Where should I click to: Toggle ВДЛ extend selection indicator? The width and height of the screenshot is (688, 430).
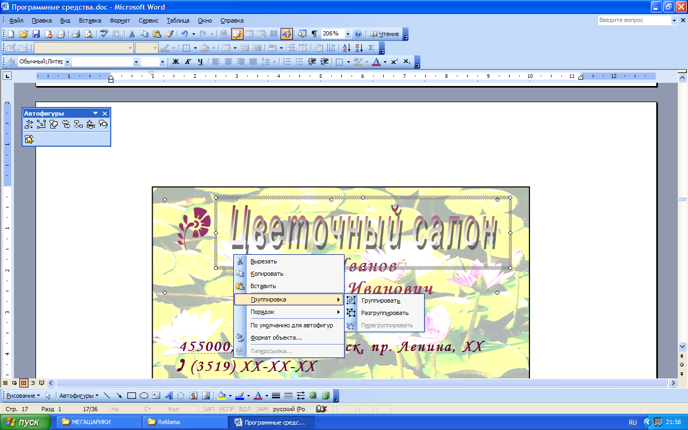point(245,409)
